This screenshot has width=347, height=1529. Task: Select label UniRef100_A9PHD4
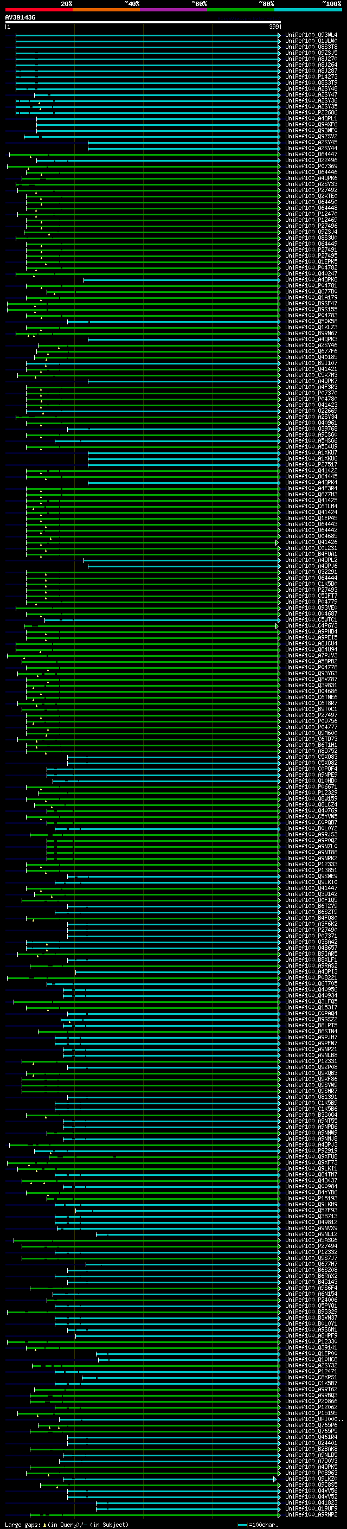click(x=311, y=631)
